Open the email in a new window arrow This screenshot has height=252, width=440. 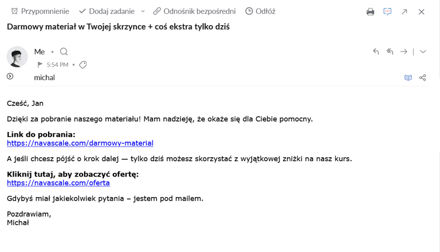tap(404, 12)
